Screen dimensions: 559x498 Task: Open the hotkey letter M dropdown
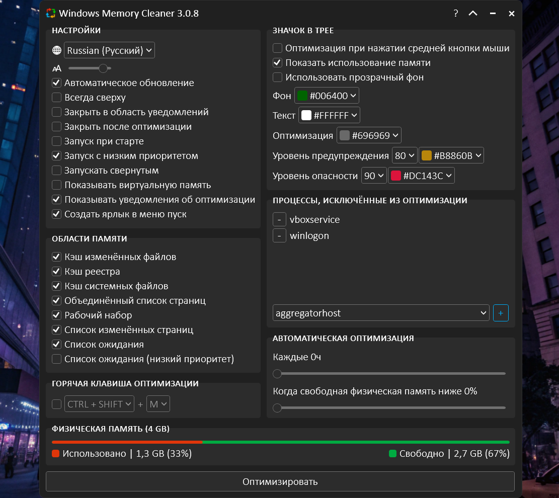pos(158,403)
